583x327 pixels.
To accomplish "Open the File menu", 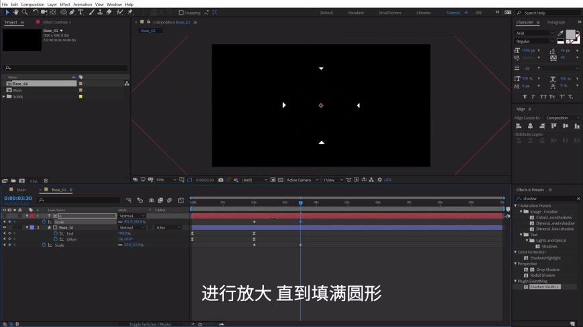I will (5, 5).
